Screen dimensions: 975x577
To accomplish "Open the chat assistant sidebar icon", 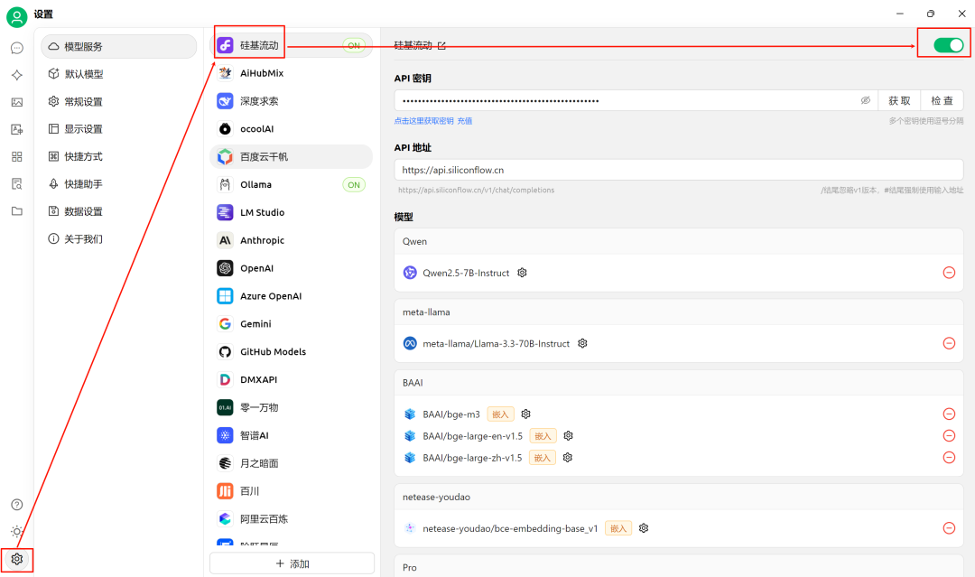I will tap(17, 48).
